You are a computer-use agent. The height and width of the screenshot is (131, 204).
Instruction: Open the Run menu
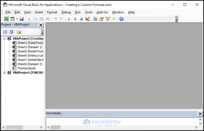[x=78, y=12]
